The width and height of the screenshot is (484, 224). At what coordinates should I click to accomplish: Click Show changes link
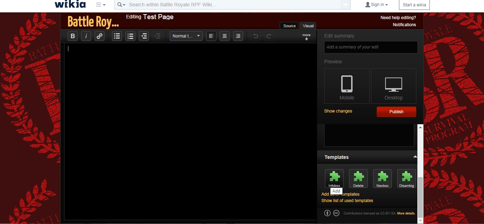click(338, 111)
